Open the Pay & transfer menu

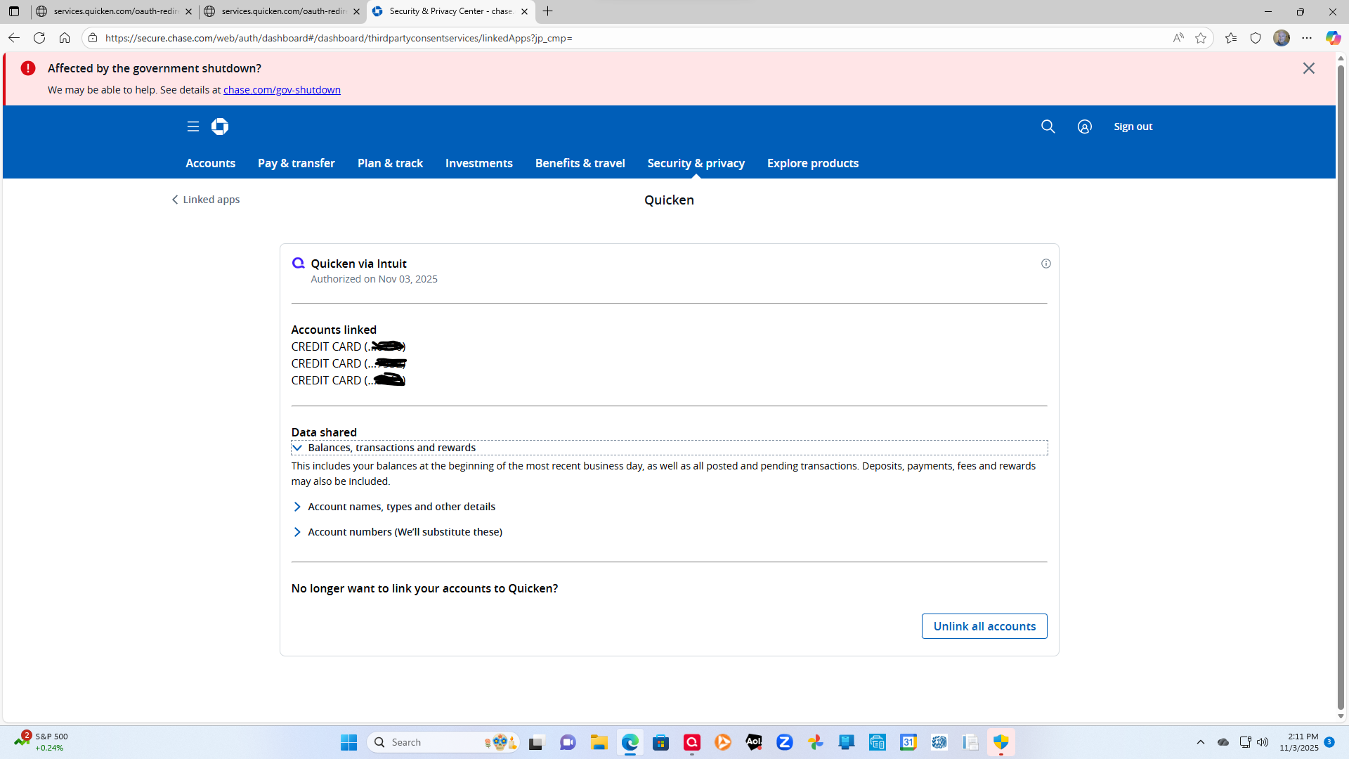click(x=296, y=163)
